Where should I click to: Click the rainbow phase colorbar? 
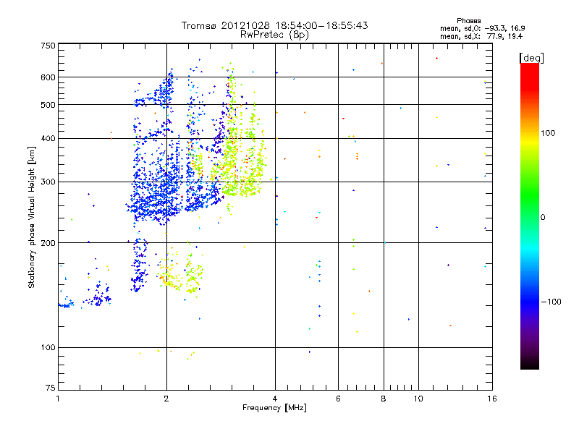click(530, 216)
